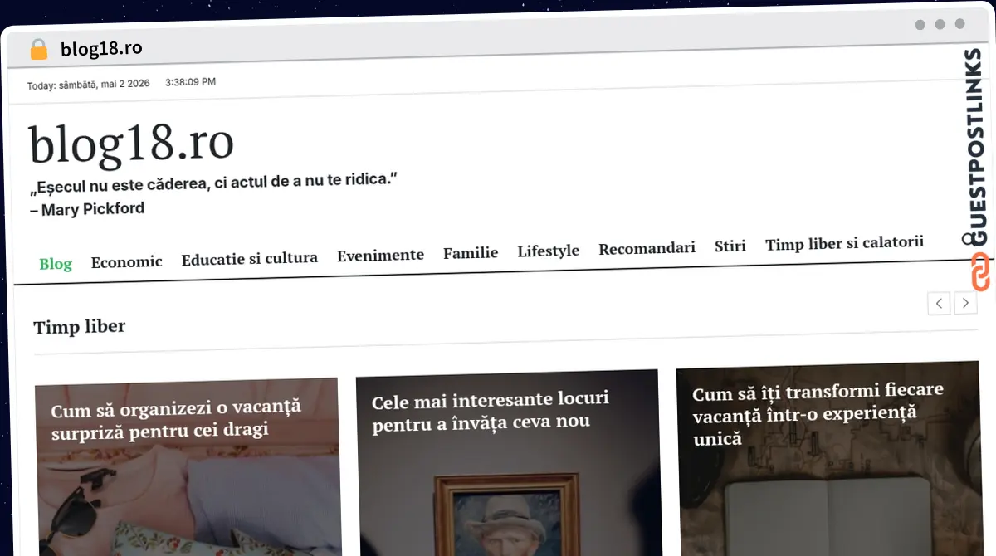Click the Mary Pickford quote tagline
Viewport: 996px width, 556px height.
[x=213, y=194]
